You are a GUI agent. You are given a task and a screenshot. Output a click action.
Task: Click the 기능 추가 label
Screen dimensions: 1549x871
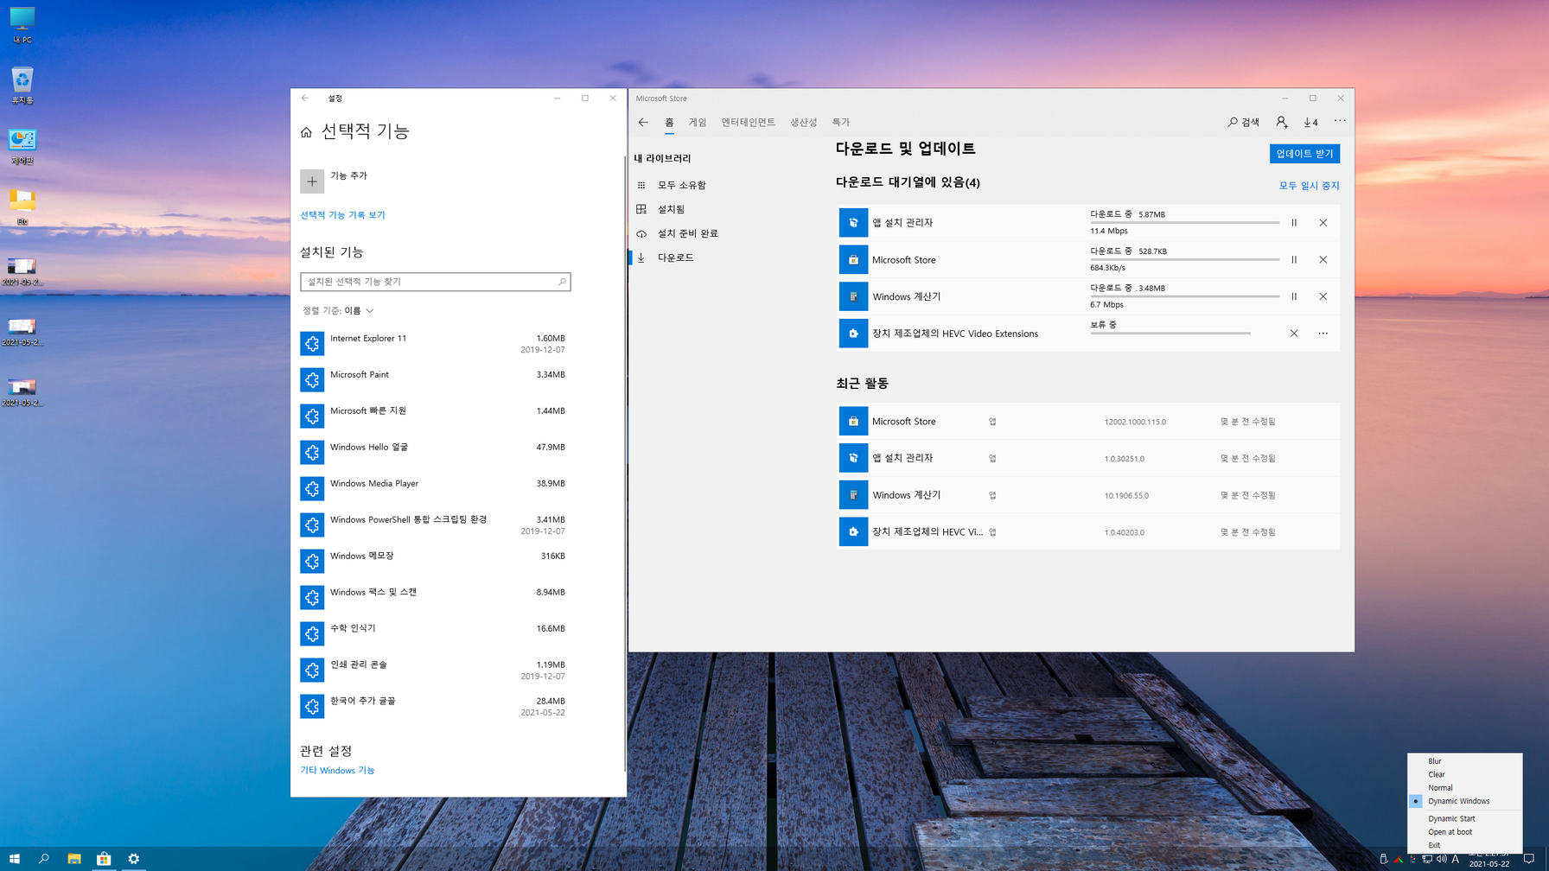[348, 176]
